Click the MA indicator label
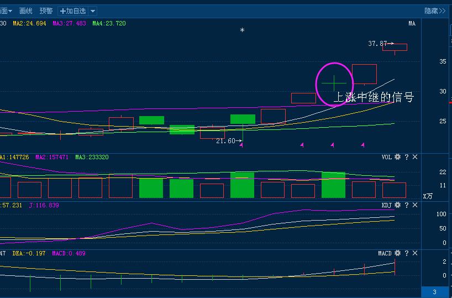The width and height of the screenshot is (452, 298). pyautogui.click(x=412, y=24)
